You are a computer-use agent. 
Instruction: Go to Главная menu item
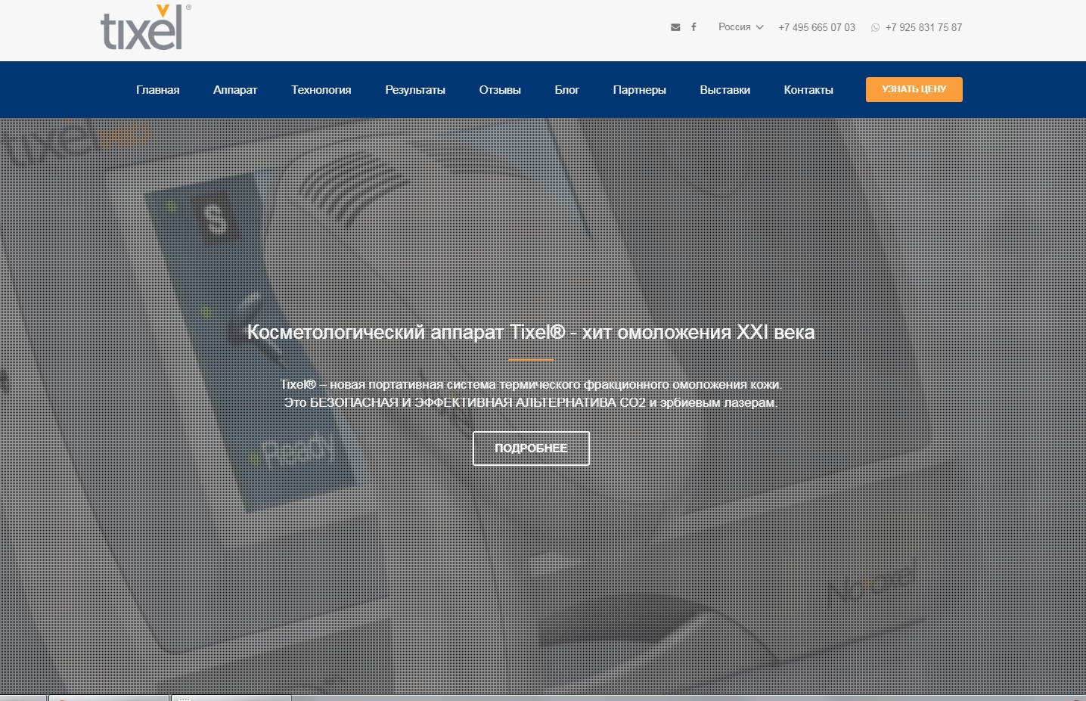click(x=158, y=90)
